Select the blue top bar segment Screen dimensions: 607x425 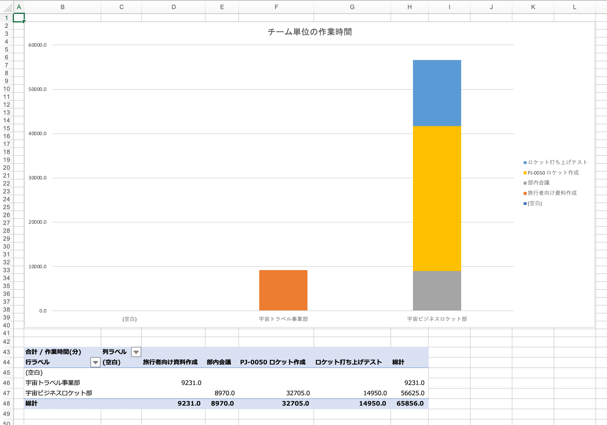click(x=437, y=93)
